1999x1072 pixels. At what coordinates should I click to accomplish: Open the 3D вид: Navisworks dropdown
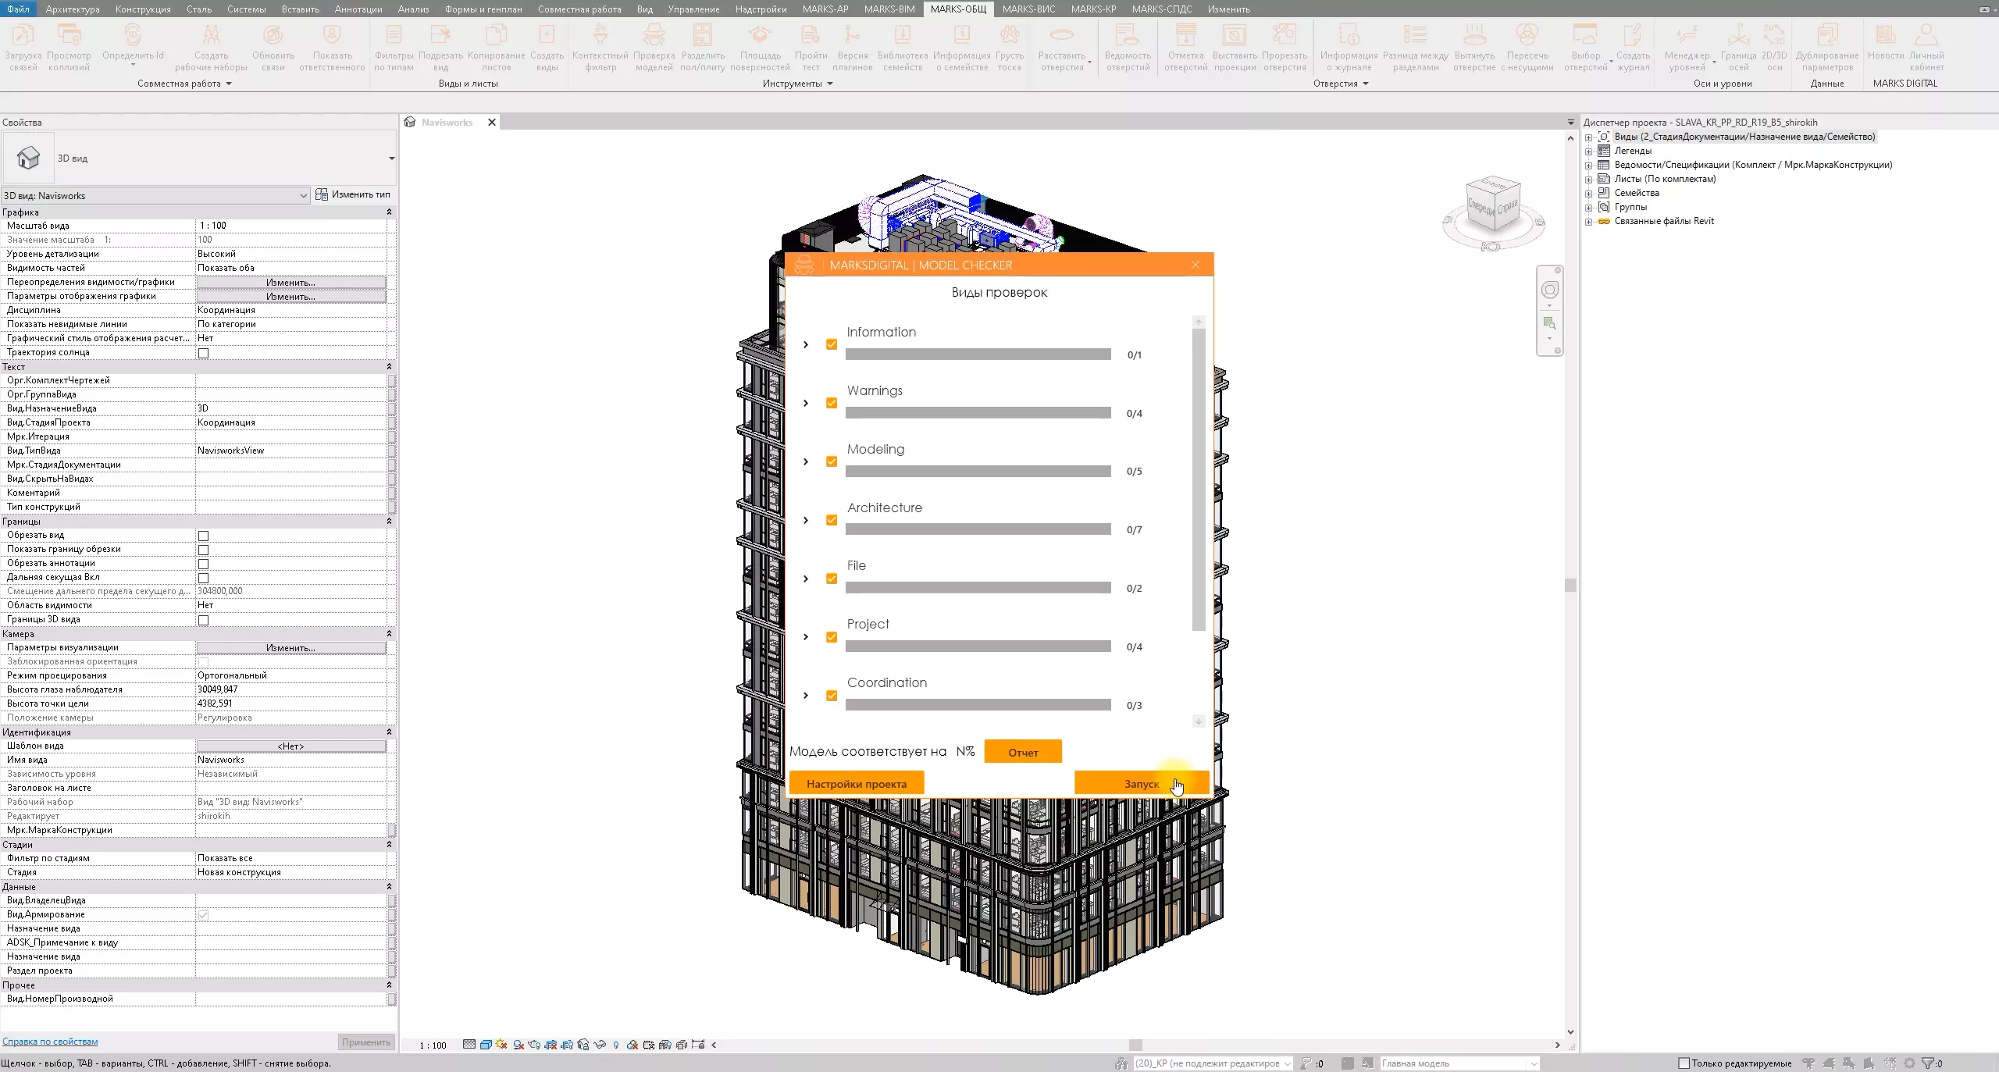(303, 195)
